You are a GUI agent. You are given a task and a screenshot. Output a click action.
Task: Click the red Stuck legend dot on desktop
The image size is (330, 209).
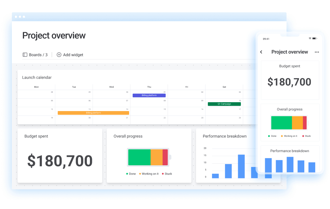[163, 174]
